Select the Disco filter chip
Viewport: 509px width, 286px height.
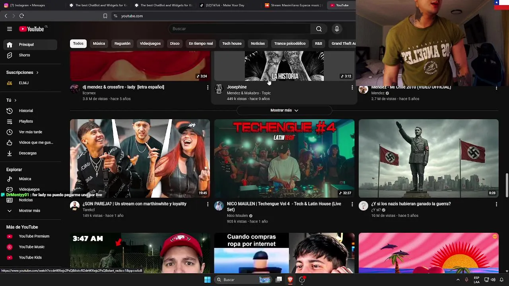175,43
